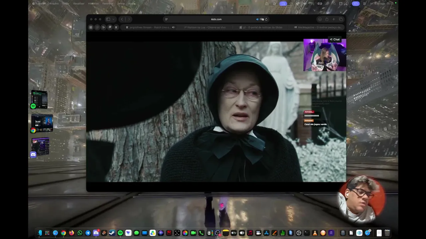Open Spotify from the dock
The image size is (426, 239).
tap(120, 233)
